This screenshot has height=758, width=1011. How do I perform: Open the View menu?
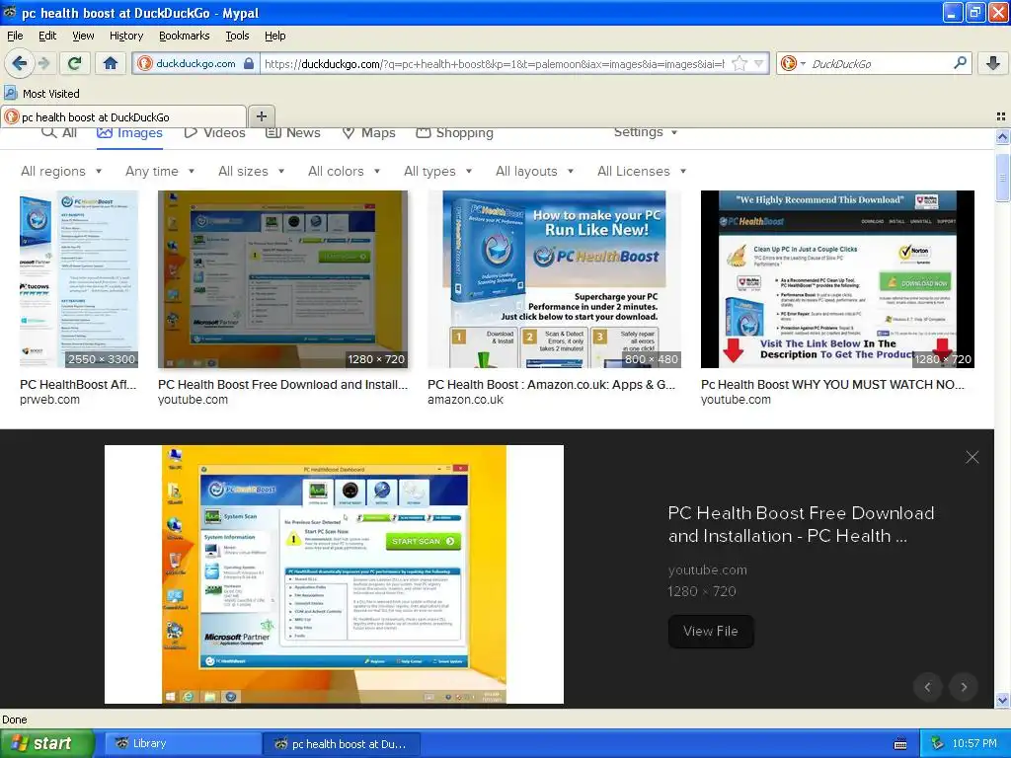(x=83, y=36)
